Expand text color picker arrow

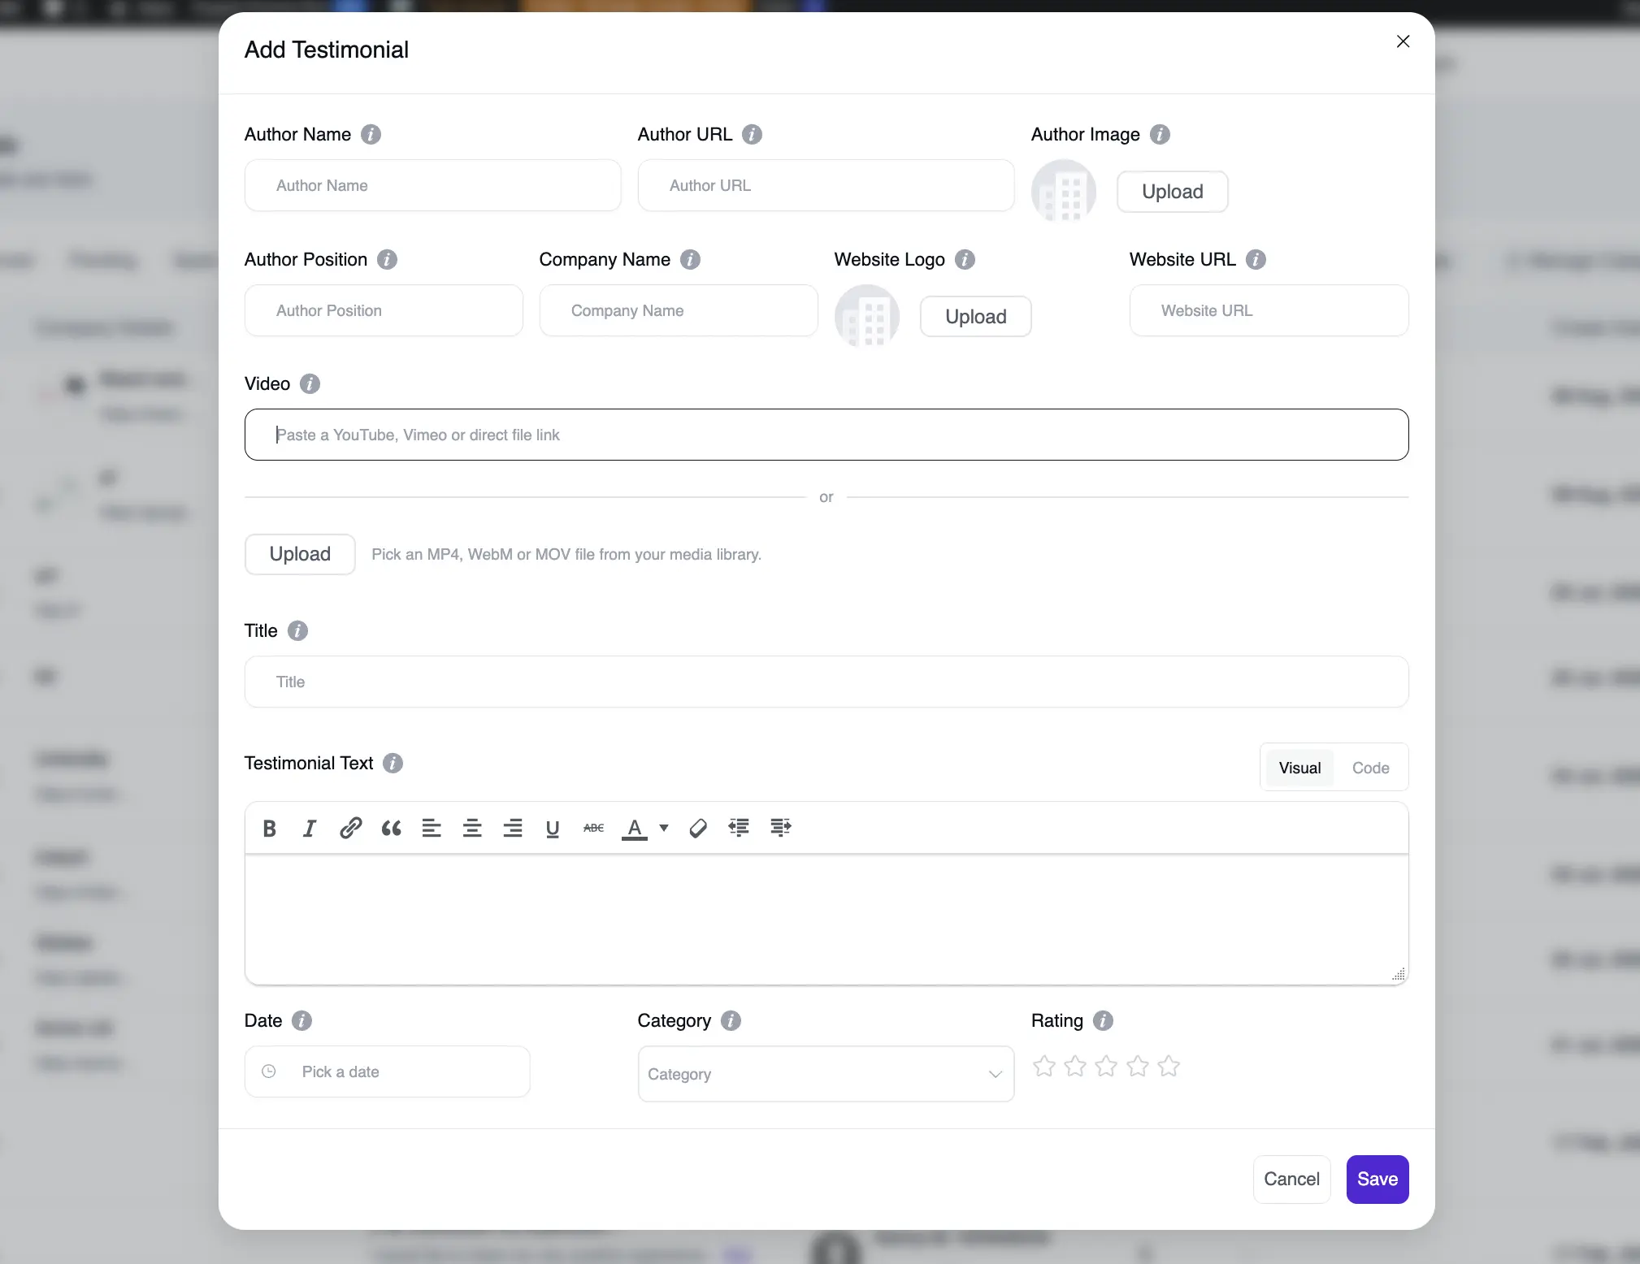664,828
